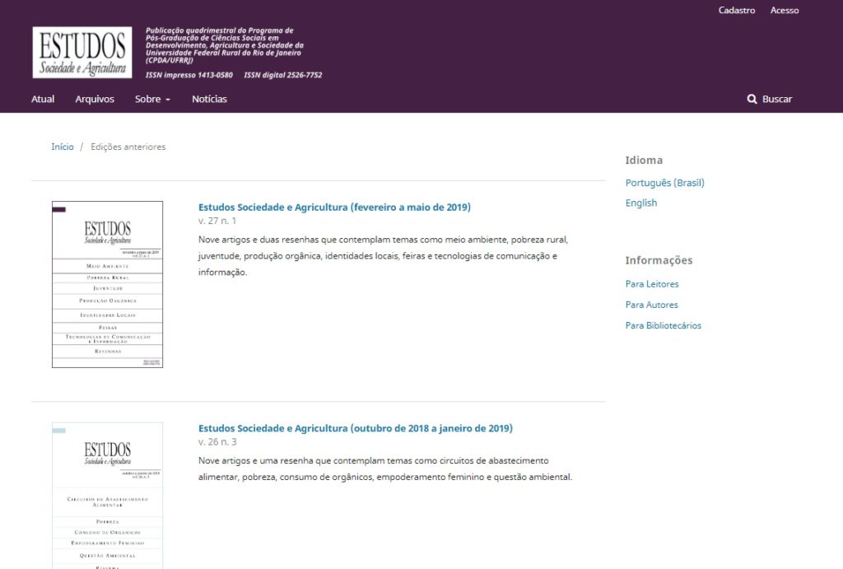Open the v. 26 n. 3 cover thumbnail

tap(107, 494)
